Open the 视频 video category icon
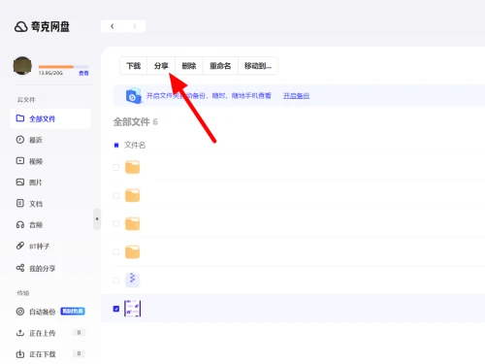The height and width of the screenshot is (364, 485). click(20, 161)
